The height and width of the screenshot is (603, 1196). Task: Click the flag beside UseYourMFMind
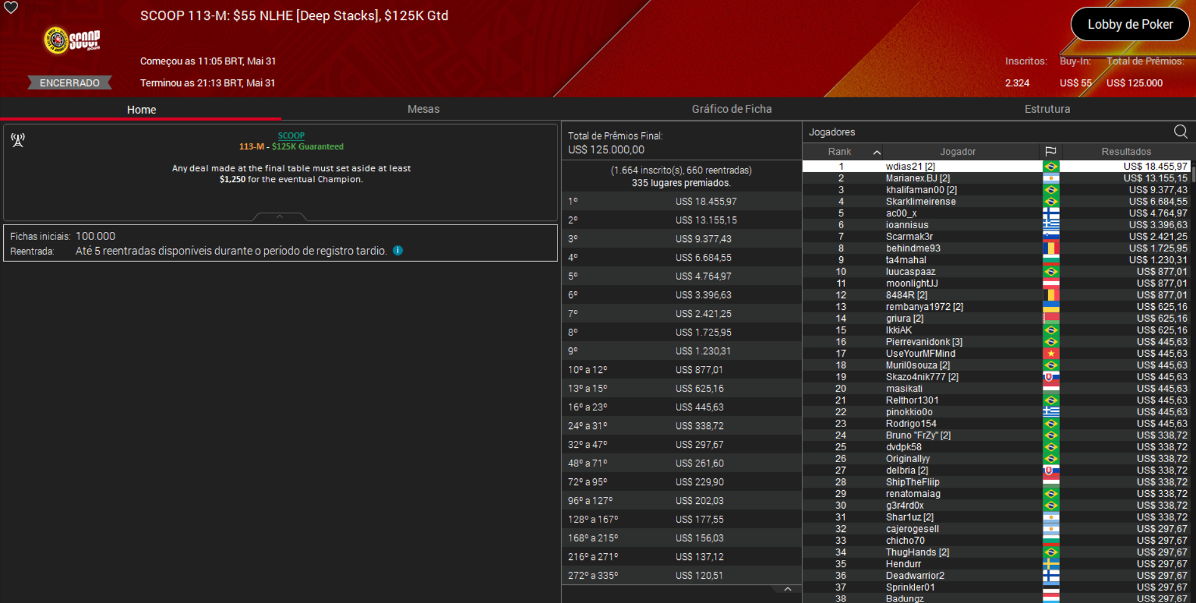click(1051, 354)
